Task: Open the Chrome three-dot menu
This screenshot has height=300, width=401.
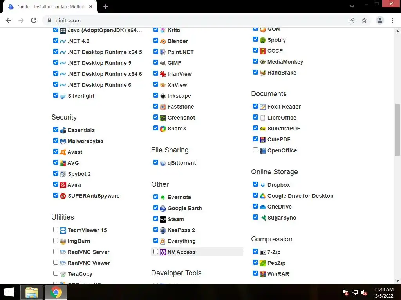Action: tap(392, 20)
